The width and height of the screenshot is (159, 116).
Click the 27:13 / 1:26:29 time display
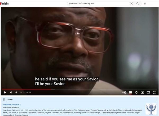click(x=26, y=92)
